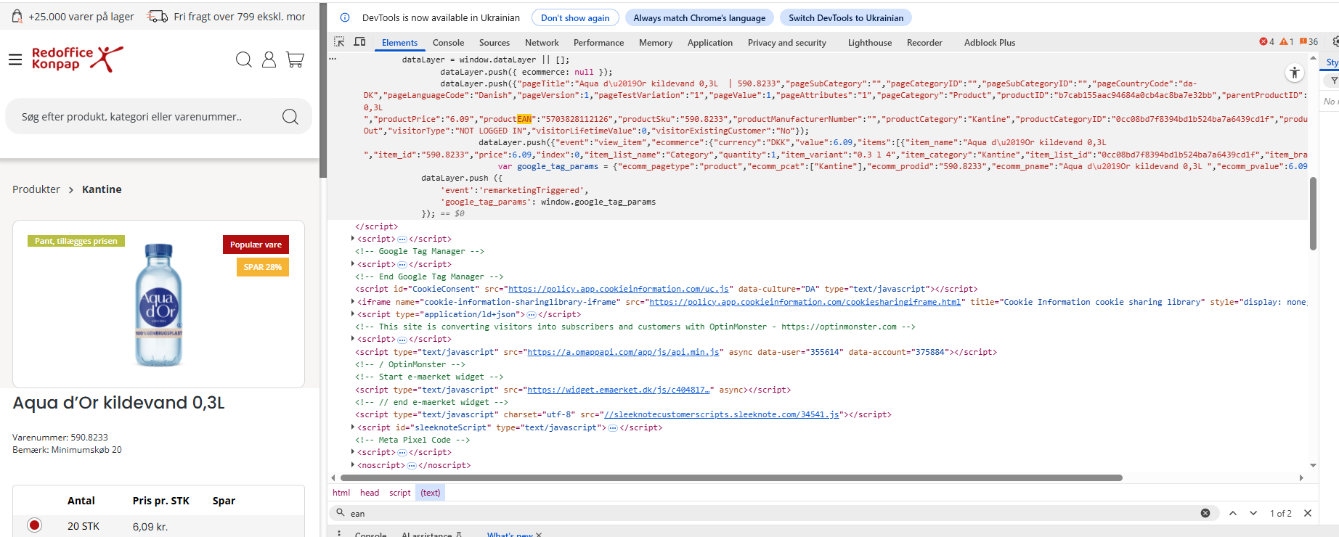This screenshot has height=537, width=1339.
Task: Open the Recorder tab
Action: 924,43
